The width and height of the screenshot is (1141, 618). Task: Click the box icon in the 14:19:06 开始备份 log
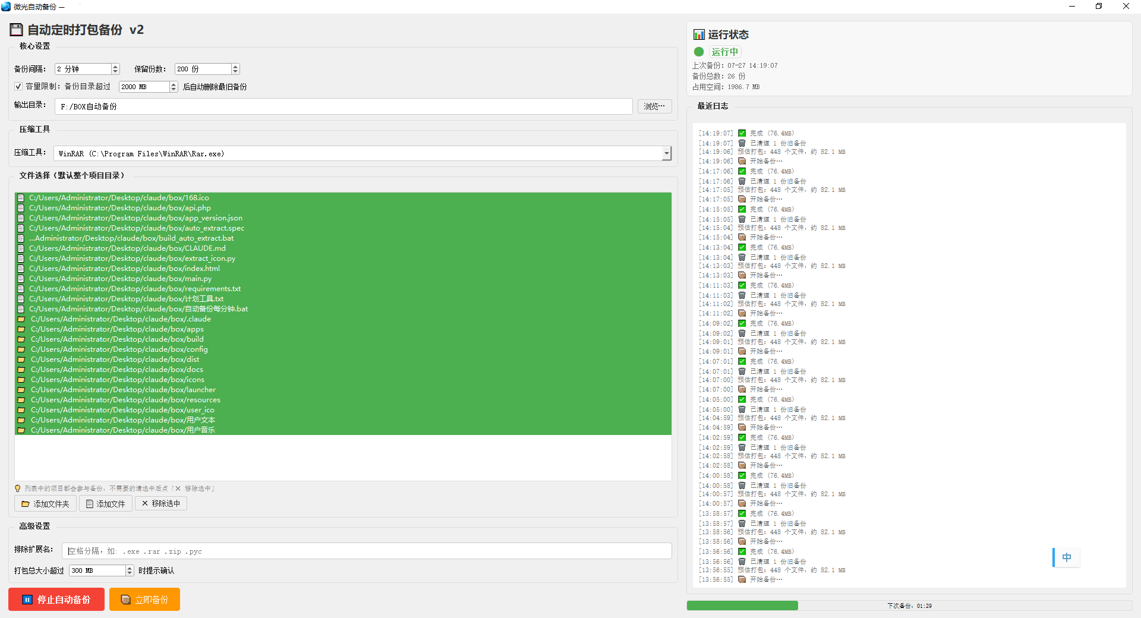742,161
